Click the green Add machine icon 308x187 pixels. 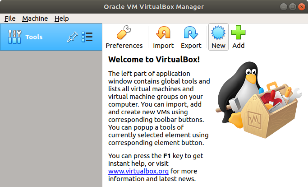point(238,32)
